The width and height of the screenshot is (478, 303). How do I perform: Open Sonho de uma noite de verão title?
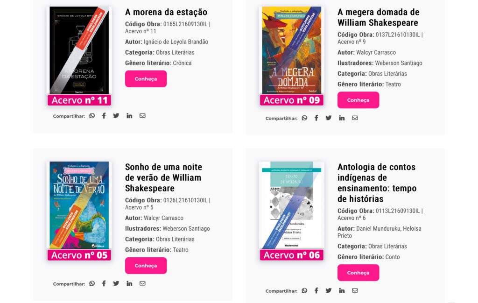click(163, 177)
